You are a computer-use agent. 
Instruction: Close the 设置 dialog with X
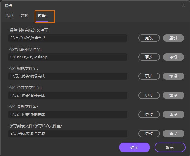coord(183,5)
